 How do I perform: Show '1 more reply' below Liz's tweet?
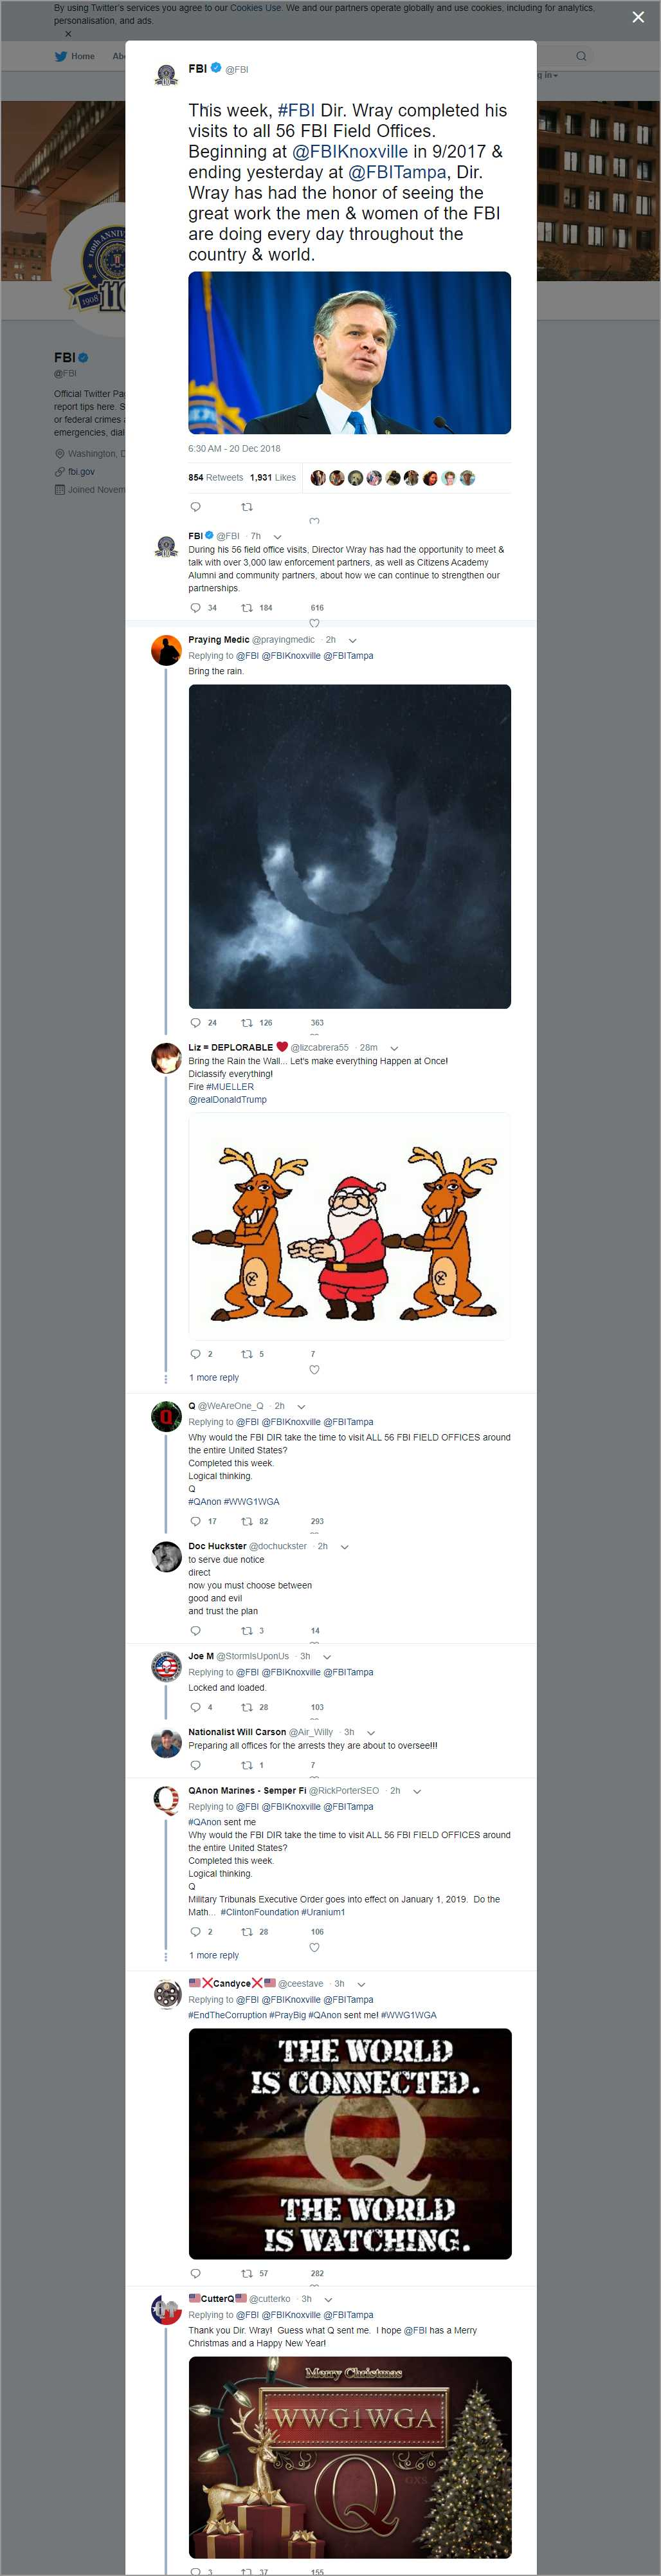coord(214,1377)
